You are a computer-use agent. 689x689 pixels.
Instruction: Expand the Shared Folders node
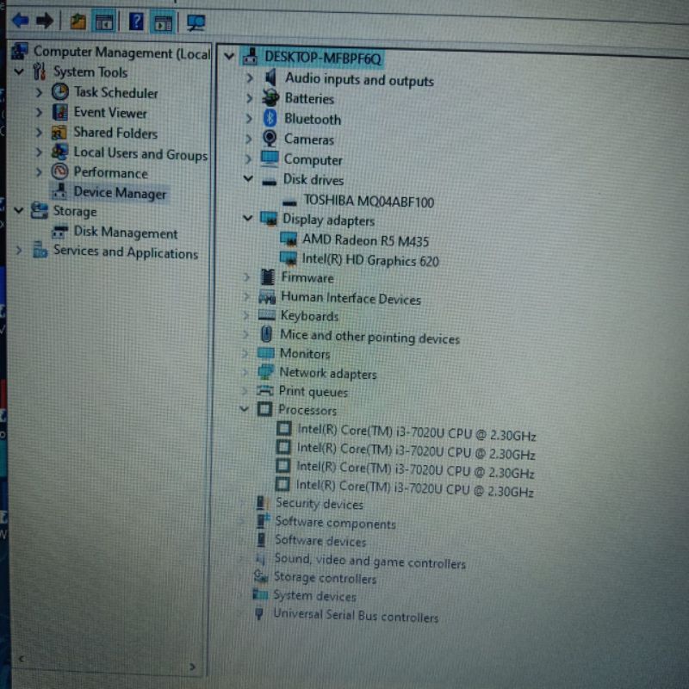click(39, 132)
